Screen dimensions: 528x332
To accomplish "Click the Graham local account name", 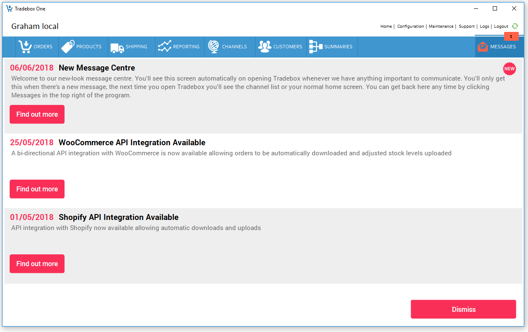I will click(35, 26).
